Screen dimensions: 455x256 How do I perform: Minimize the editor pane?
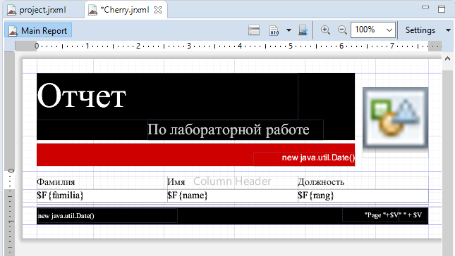425,7
